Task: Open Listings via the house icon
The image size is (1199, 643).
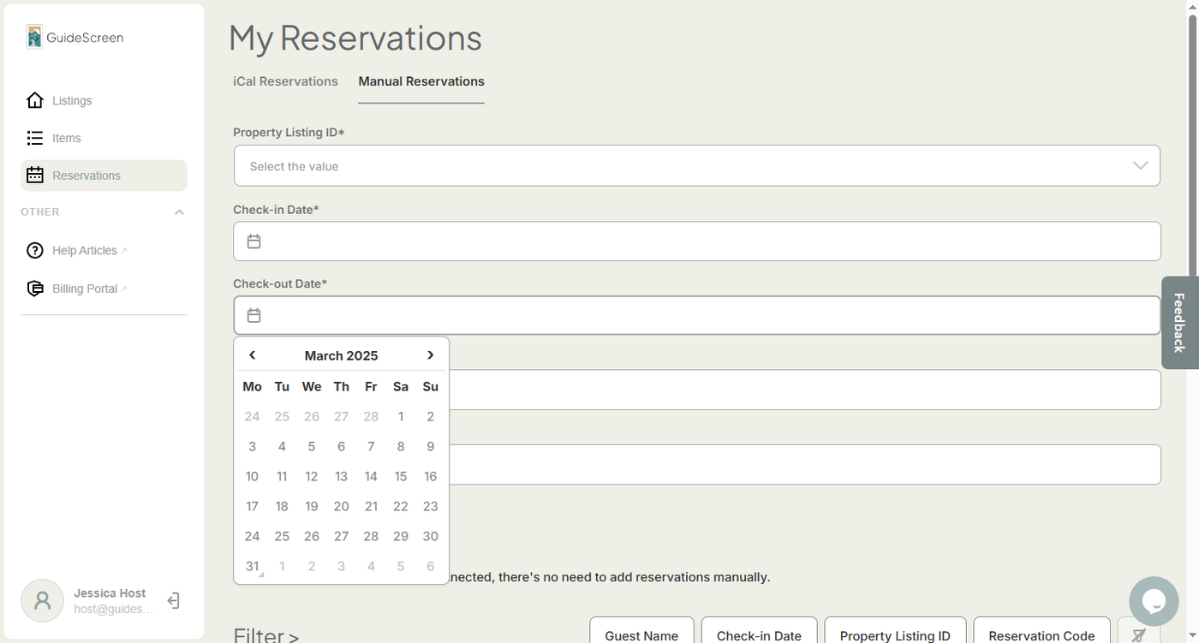Action: point(35,101)
